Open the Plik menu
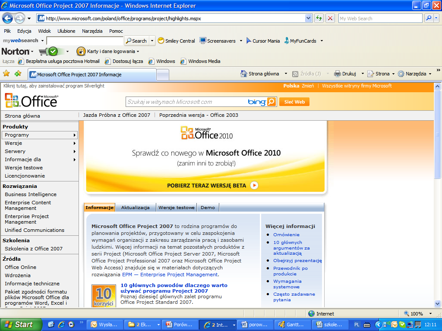Screen dimensions: 442x331 pos(7,31)
